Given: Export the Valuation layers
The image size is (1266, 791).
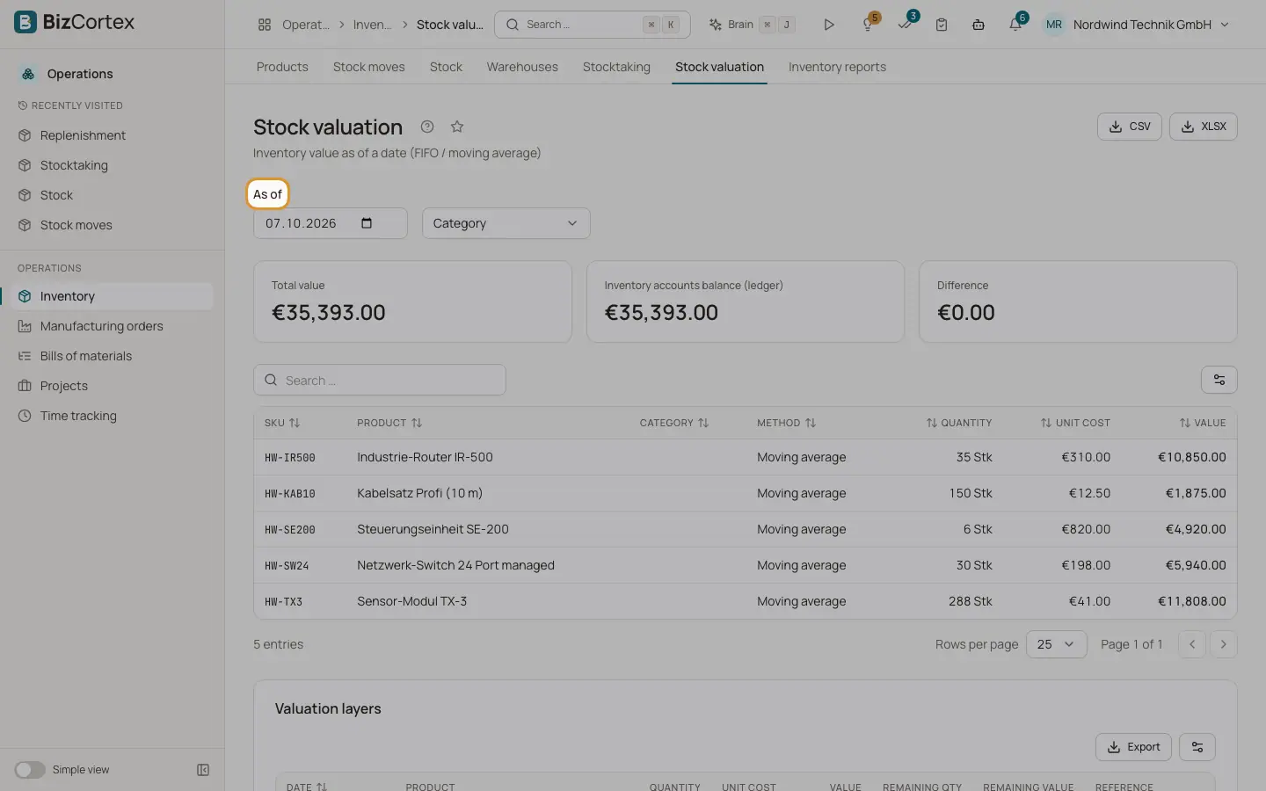Looking at the screenshot, I should coord(1134,747).
